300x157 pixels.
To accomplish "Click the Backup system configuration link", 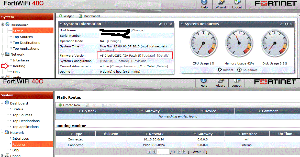I will [x=107, y=61].
